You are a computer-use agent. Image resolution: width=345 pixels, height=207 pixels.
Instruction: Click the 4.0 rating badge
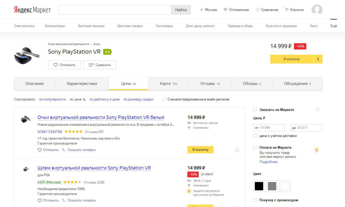107,52
